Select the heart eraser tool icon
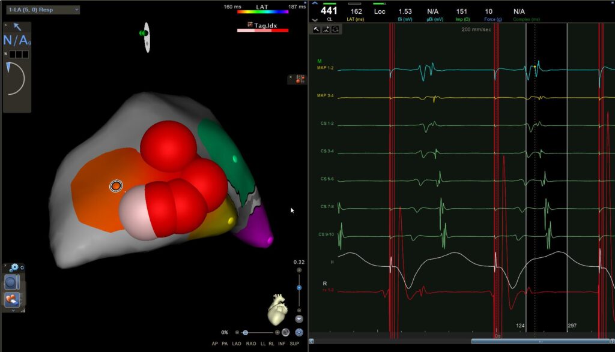This screenshot has height=352, width=615. (x=12, y=299)
